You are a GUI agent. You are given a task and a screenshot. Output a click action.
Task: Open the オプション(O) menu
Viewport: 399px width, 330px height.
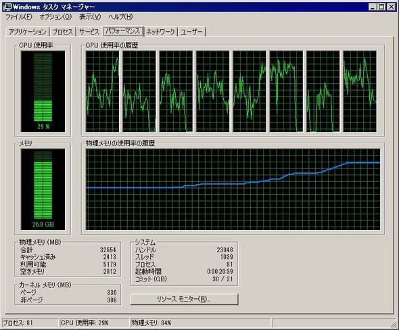pyautogui.click(x=55, y=17)
